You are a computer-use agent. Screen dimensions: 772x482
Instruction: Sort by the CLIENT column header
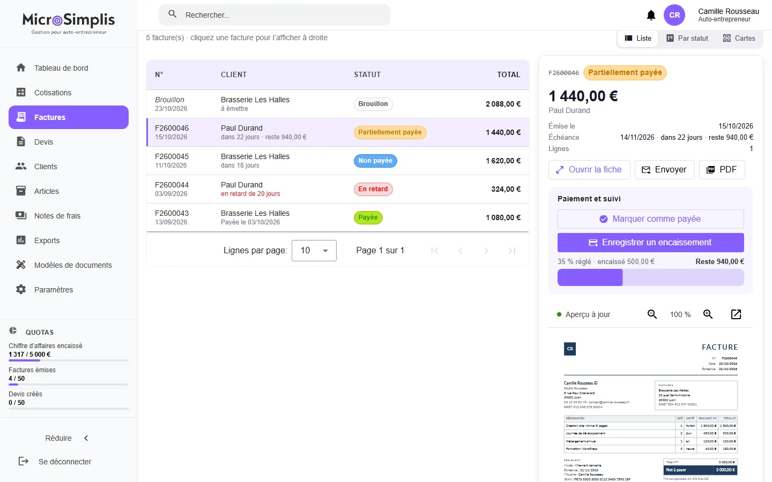pos(234,74)
